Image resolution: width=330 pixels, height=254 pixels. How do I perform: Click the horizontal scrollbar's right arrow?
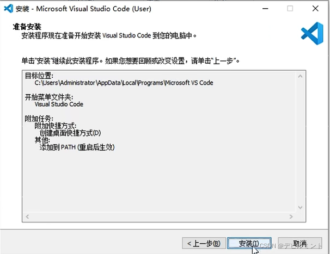[291, 216]
